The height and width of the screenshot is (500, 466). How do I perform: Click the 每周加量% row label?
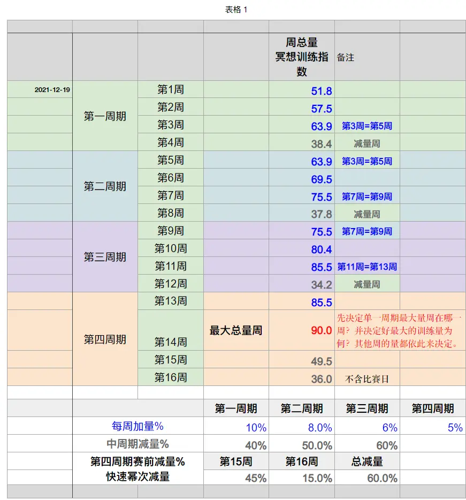[x=137, y=426]
